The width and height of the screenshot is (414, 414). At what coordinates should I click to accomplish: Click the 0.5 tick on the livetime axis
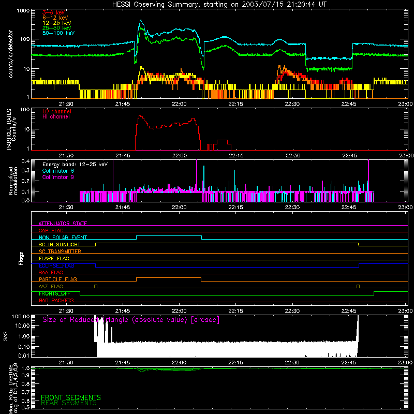click(25, 407)
